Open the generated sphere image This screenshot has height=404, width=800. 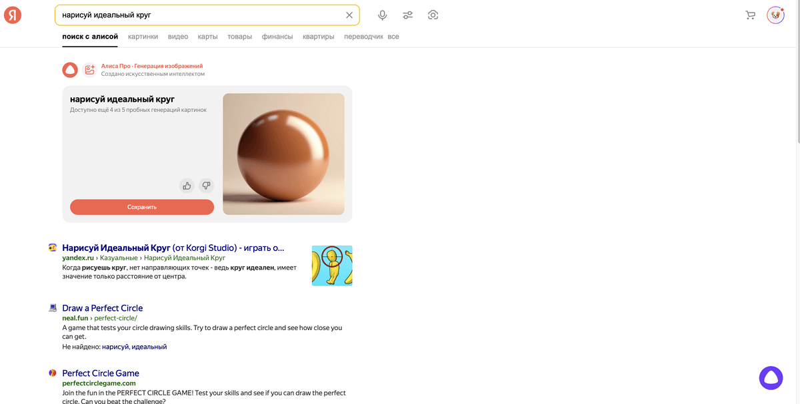[x=283, y=154]
